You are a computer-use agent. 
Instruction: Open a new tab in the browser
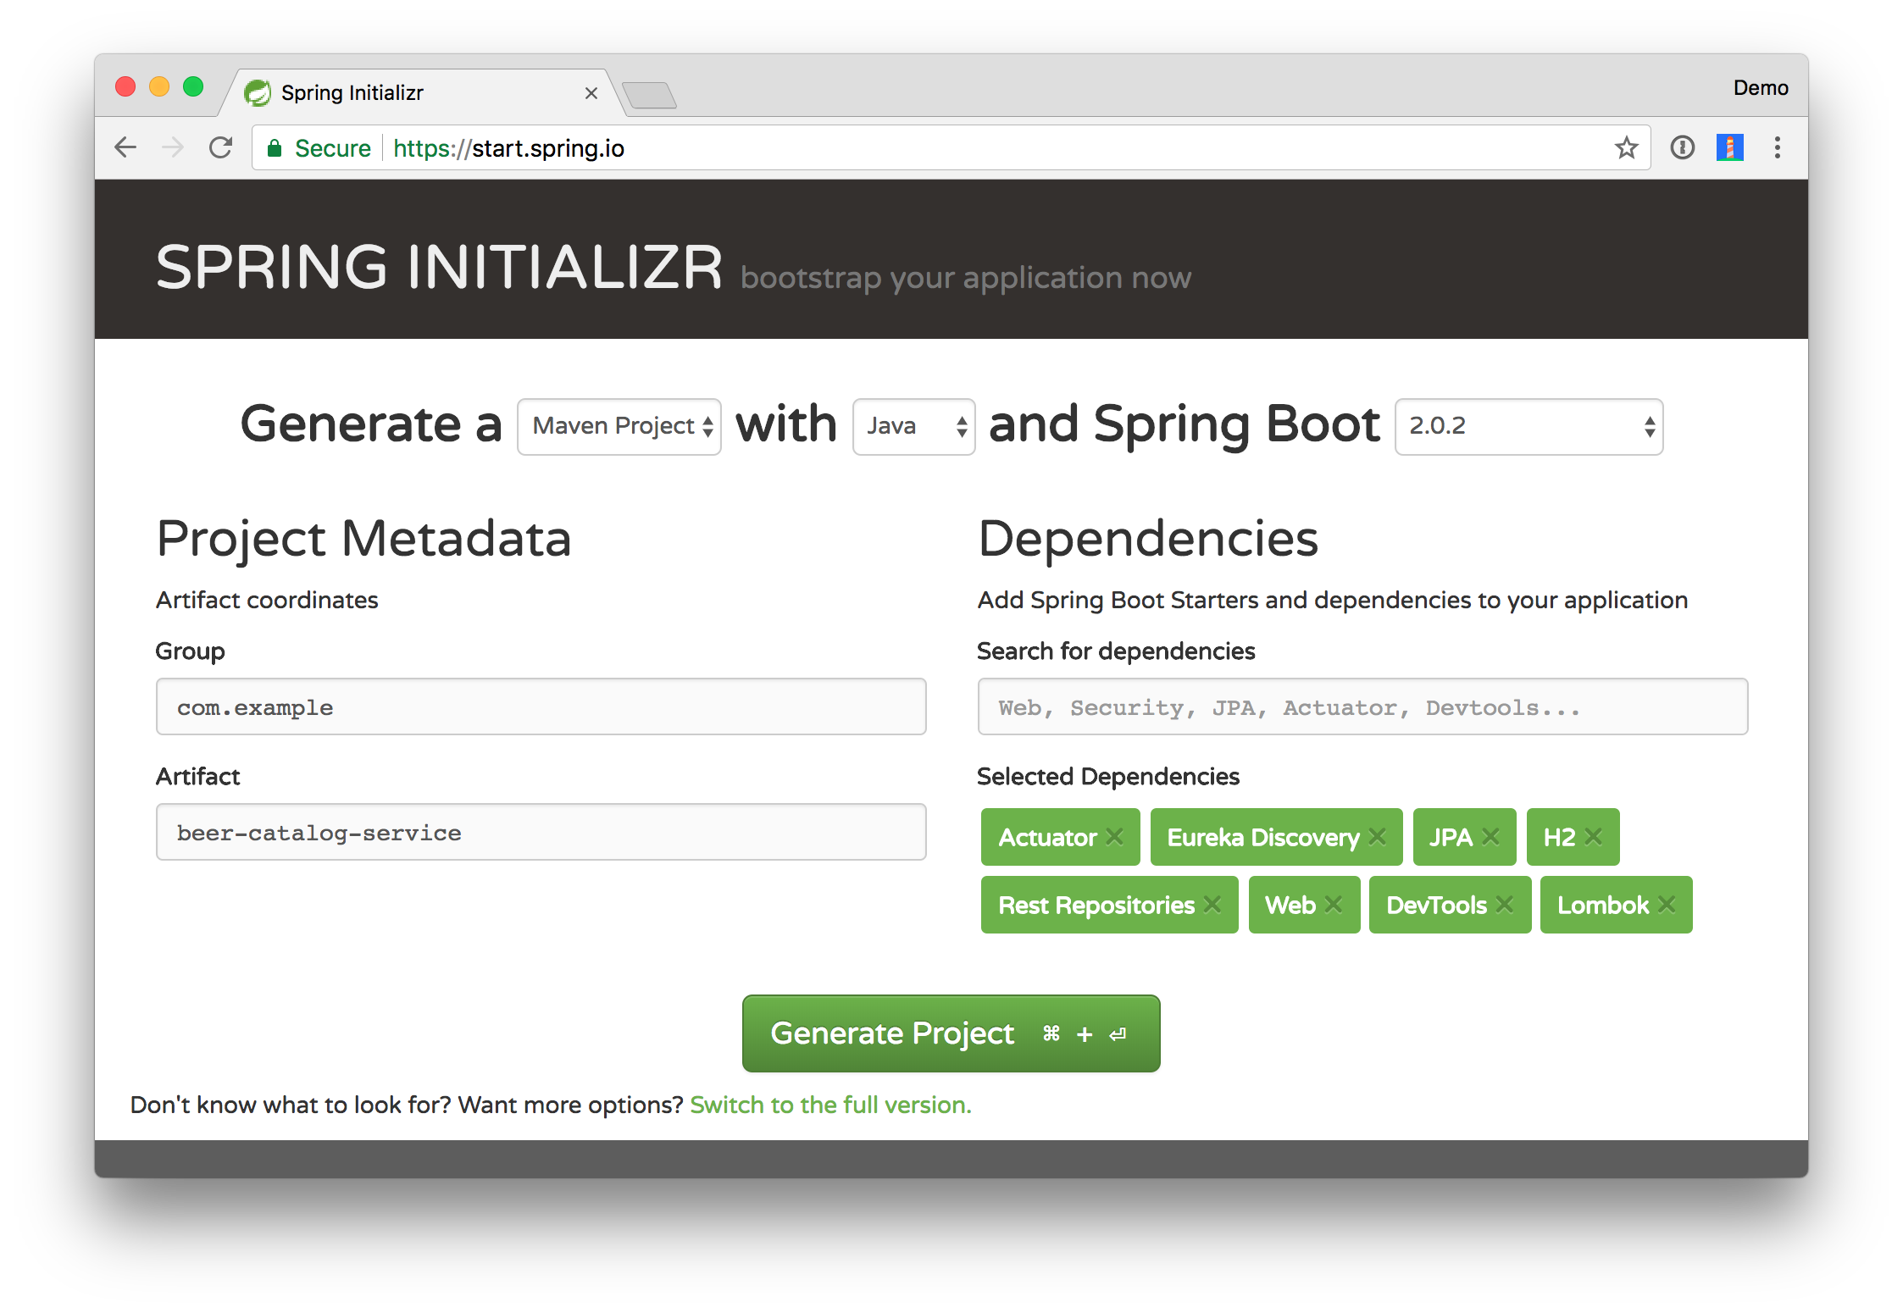click(x=649, y=95)
